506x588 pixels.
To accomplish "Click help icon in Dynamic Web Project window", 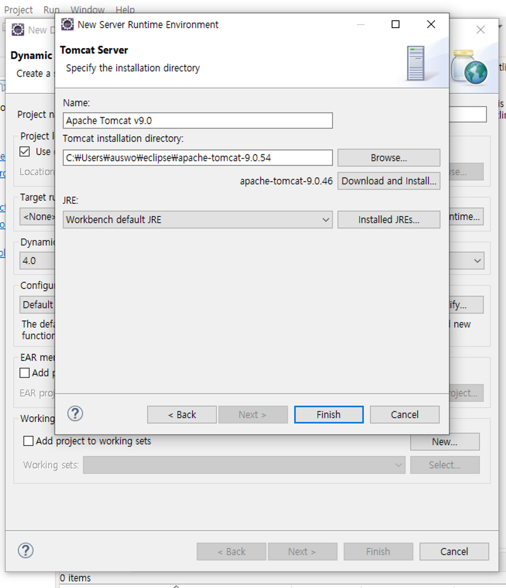I will [25, 551].
